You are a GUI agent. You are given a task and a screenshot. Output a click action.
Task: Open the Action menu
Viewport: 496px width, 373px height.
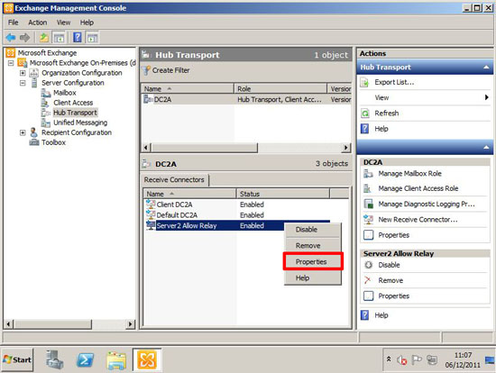(x=37, y=23)
